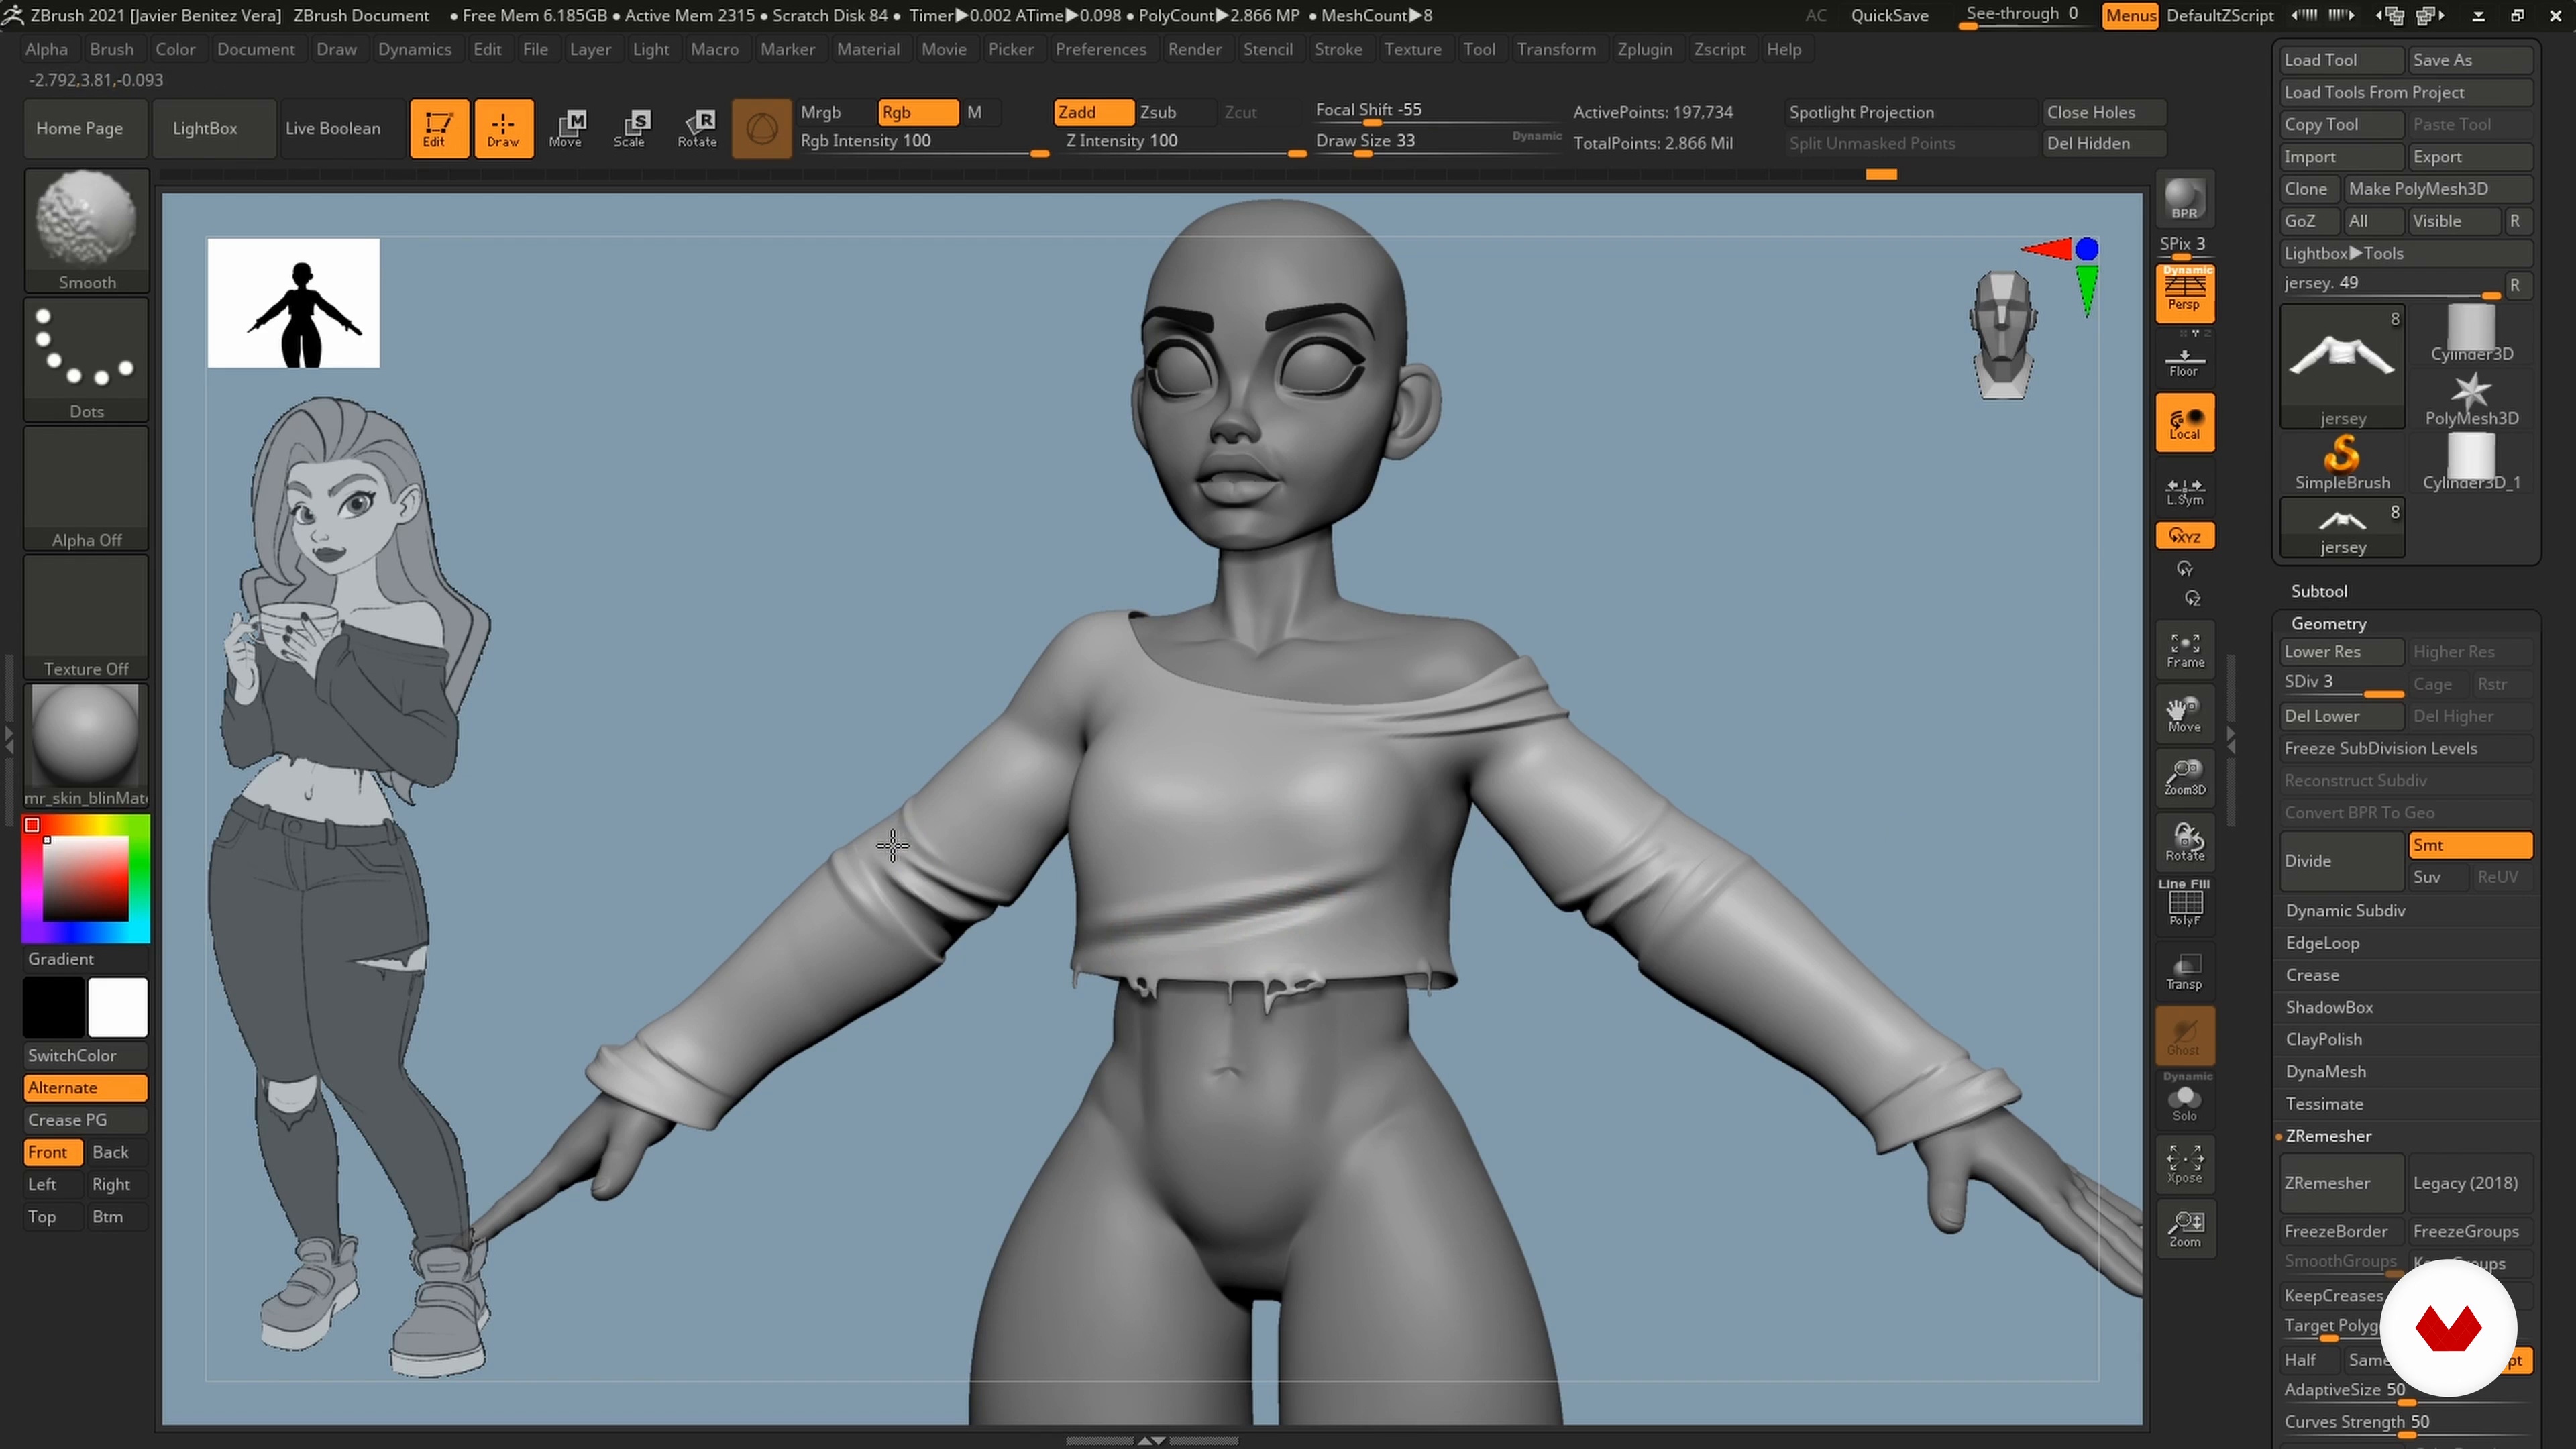This screenshot has height=1449, width=2576.
Task: Open the Stroke menu
Action: [1338, 49]
